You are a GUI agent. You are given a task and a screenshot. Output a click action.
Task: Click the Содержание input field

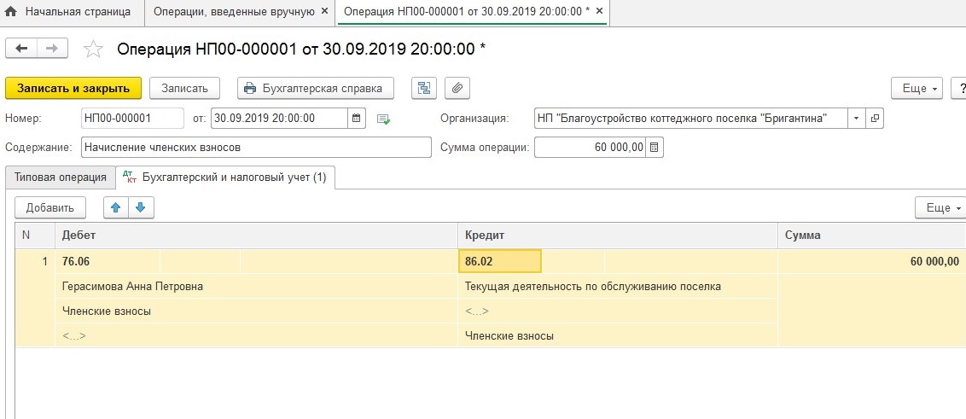click(x=256, y=148)
